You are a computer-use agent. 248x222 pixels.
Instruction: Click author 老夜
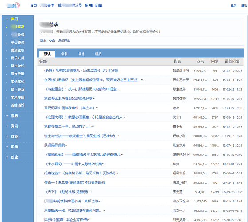(176, 108)
